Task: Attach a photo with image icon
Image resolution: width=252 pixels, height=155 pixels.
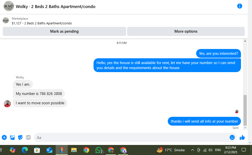Action: pyautogui.click(x=12, y=137)
